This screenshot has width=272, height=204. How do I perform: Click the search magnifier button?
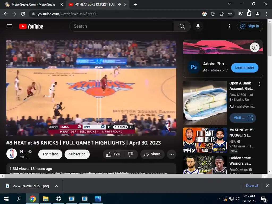182,26
